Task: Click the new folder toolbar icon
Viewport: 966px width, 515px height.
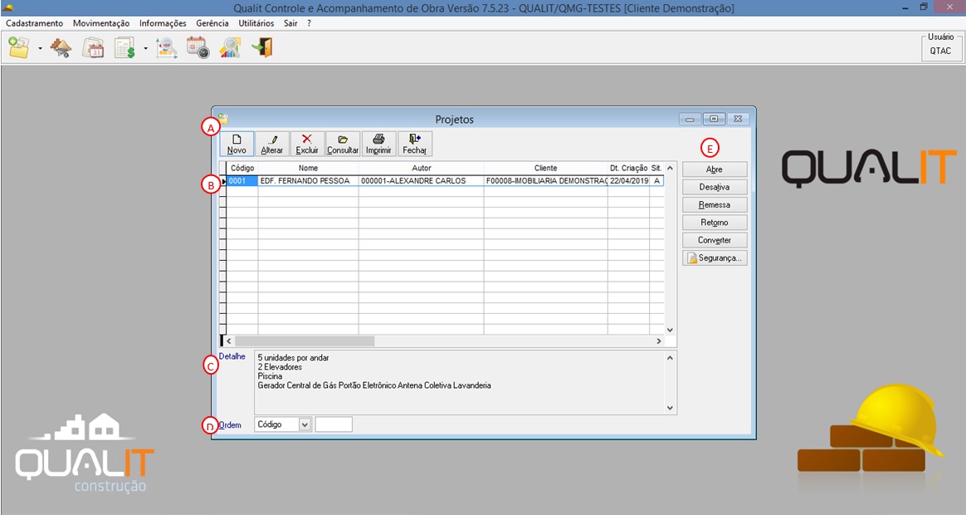Action: point(19,47)
